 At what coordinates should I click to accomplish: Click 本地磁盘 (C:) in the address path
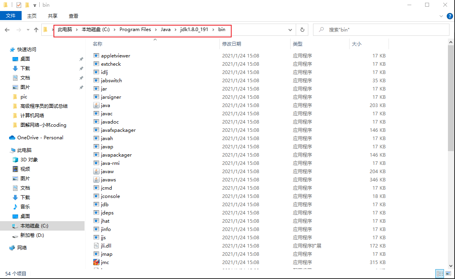[x=96, y=30]
